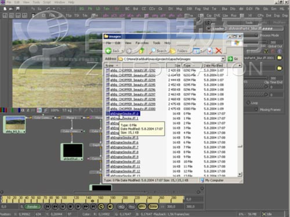Go up one folder level
Viewport: 290px width, 217px height.
(142, 51)
